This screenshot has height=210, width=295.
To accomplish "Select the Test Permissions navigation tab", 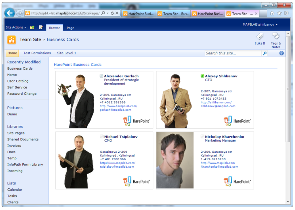I will 37,53.
